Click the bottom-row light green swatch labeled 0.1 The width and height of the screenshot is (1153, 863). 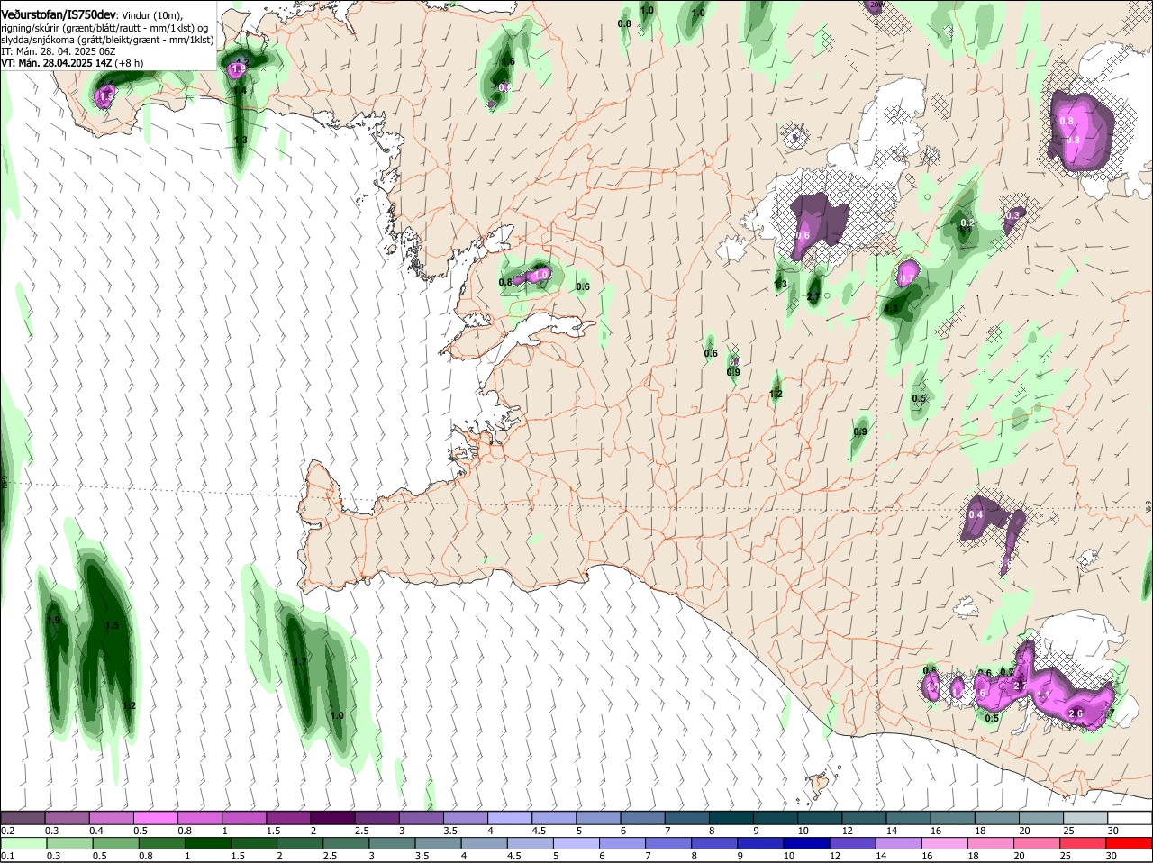[x=23, y=843]
